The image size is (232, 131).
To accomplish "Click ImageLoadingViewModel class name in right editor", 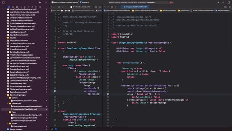I will (x=132, y=43).
